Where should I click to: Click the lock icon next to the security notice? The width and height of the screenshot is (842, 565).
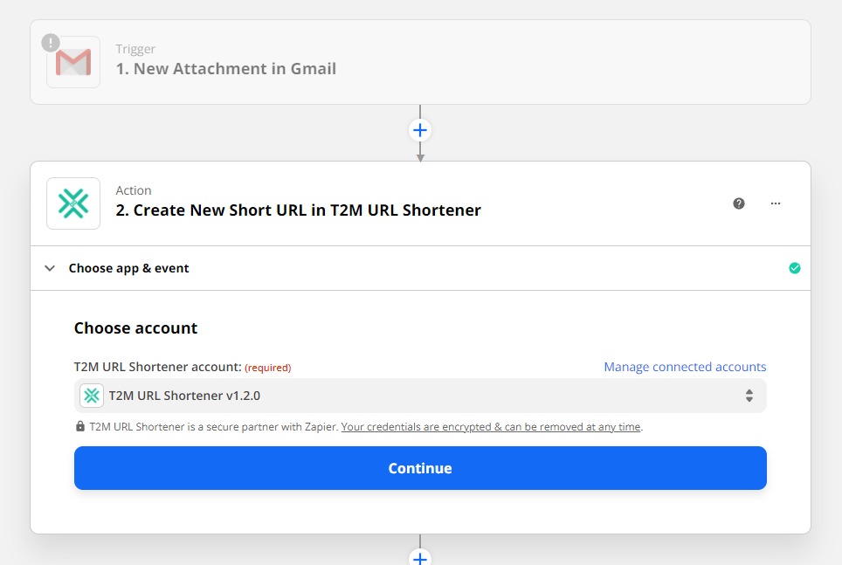[x=79, y=426]
